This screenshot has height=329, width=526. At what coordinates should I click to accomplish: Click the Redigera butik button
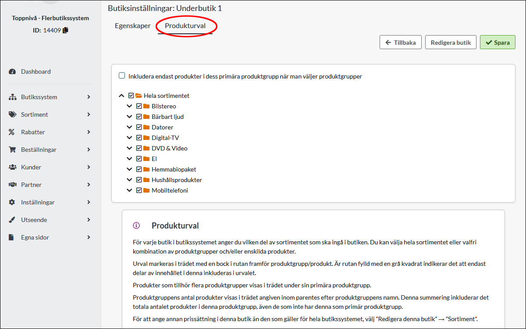tap(451, 43)
